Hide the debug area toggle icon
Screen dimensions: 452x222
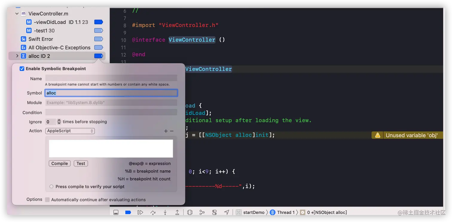point(116,212)
